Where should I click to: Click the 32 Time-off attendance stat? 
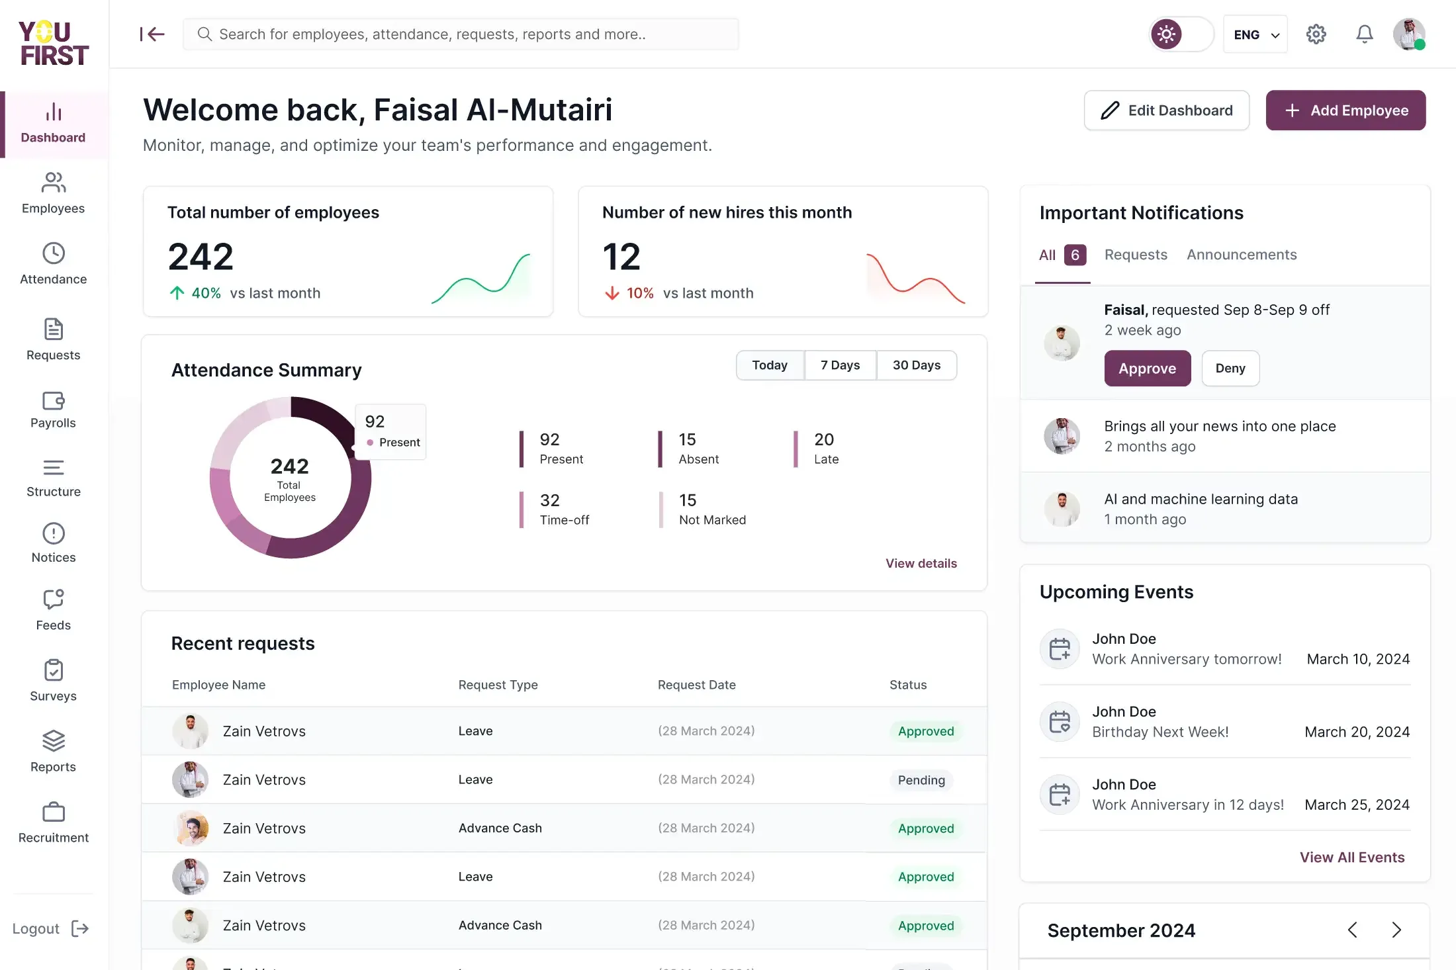point(555,509)
